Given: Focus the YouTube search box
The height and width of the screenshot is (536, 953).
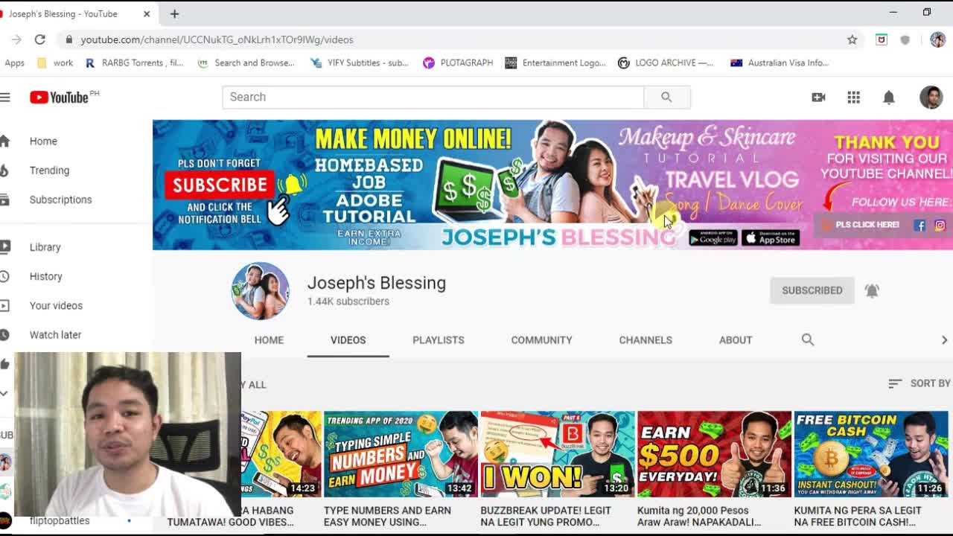Looking at the screenshot, I should click(x=433, y=97).
